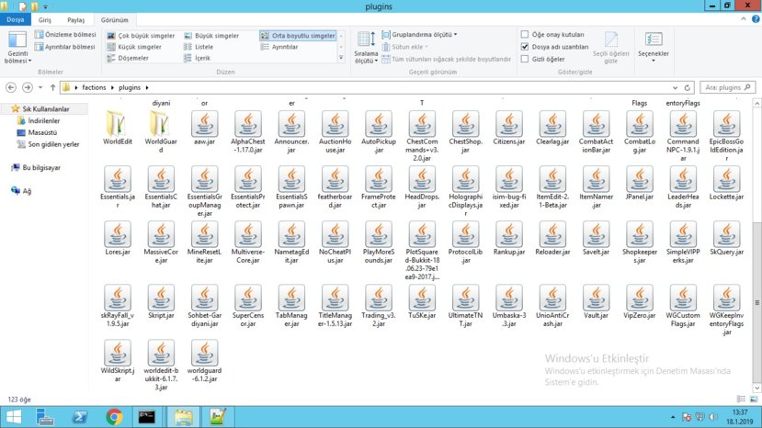Select the Döşemeler layout option

tap(128, 58)
